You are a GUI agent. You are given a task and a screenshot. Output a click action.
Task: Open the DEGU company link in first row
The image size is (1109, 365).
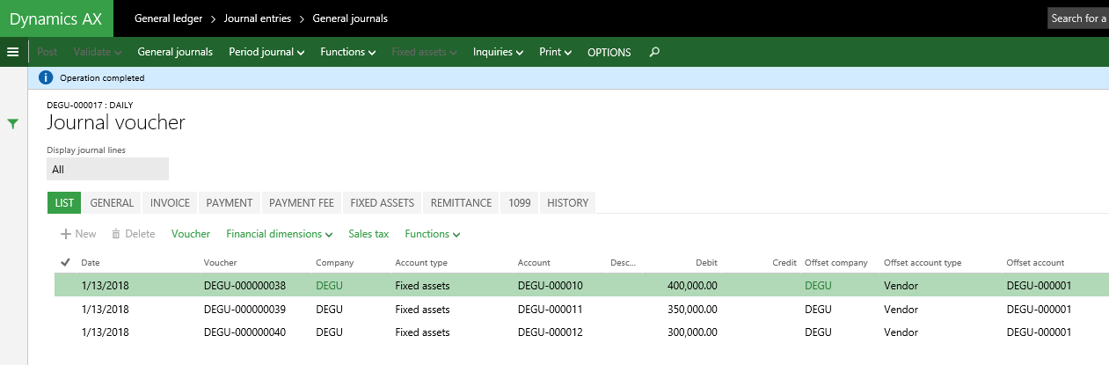329,286
